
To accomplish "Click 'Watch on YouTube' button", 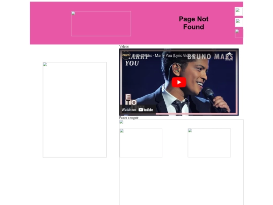I will coord(138,110).
